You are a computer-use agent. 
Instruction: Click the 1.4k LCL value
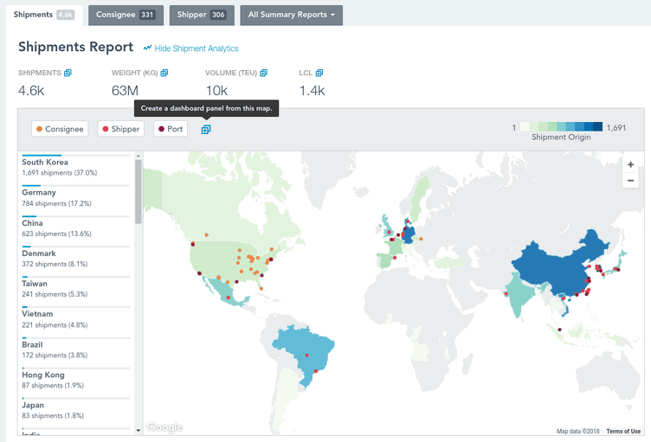[x=313, y=91]
